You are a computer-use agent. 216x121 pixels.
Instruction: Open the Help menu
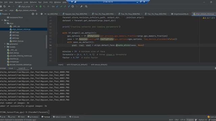64,2
